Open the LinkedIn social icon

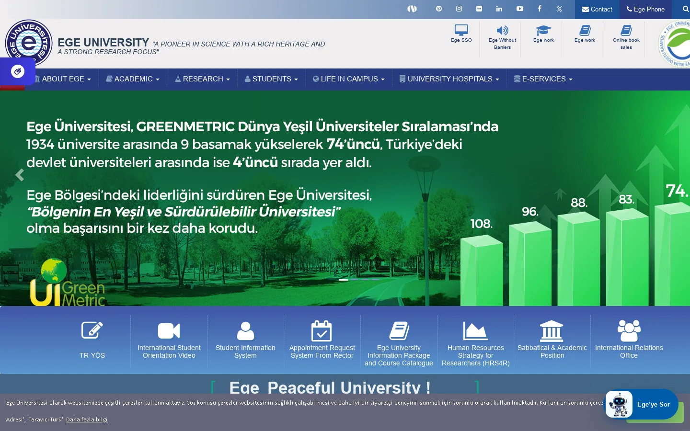point(499,9)
